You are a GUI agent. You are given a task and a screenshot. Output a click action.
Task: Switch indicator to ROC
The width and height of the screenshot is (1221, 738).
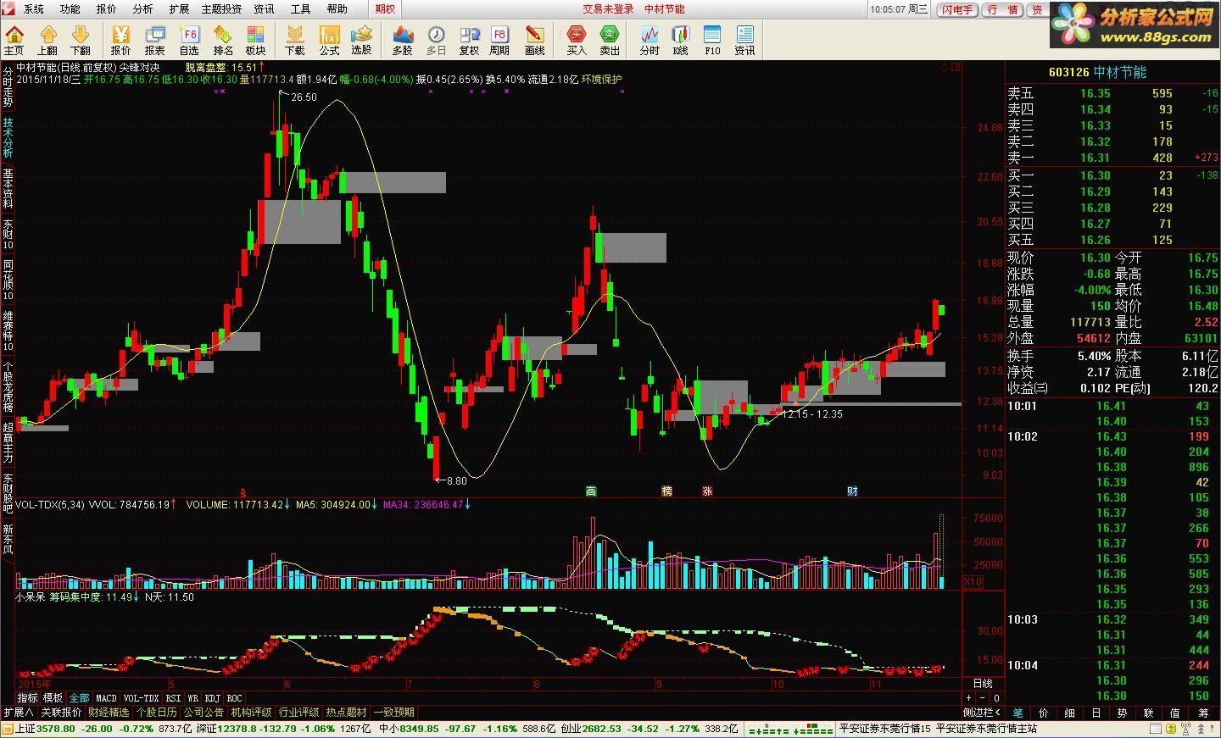point(234,699)
